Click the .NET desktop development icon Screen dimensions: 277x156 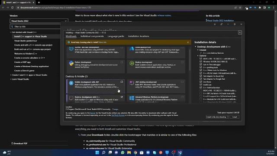132,83
